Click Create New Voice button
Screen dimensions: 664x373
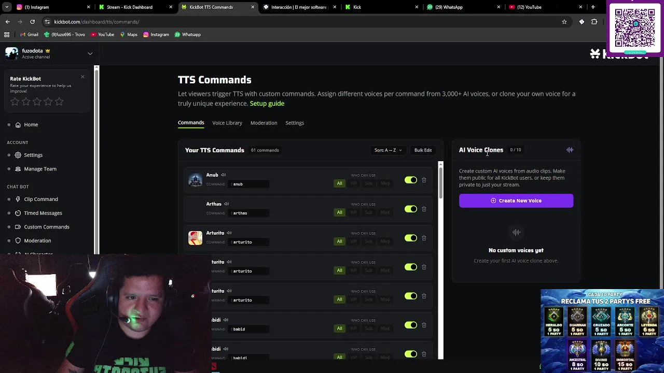click(x=516, y=200)
